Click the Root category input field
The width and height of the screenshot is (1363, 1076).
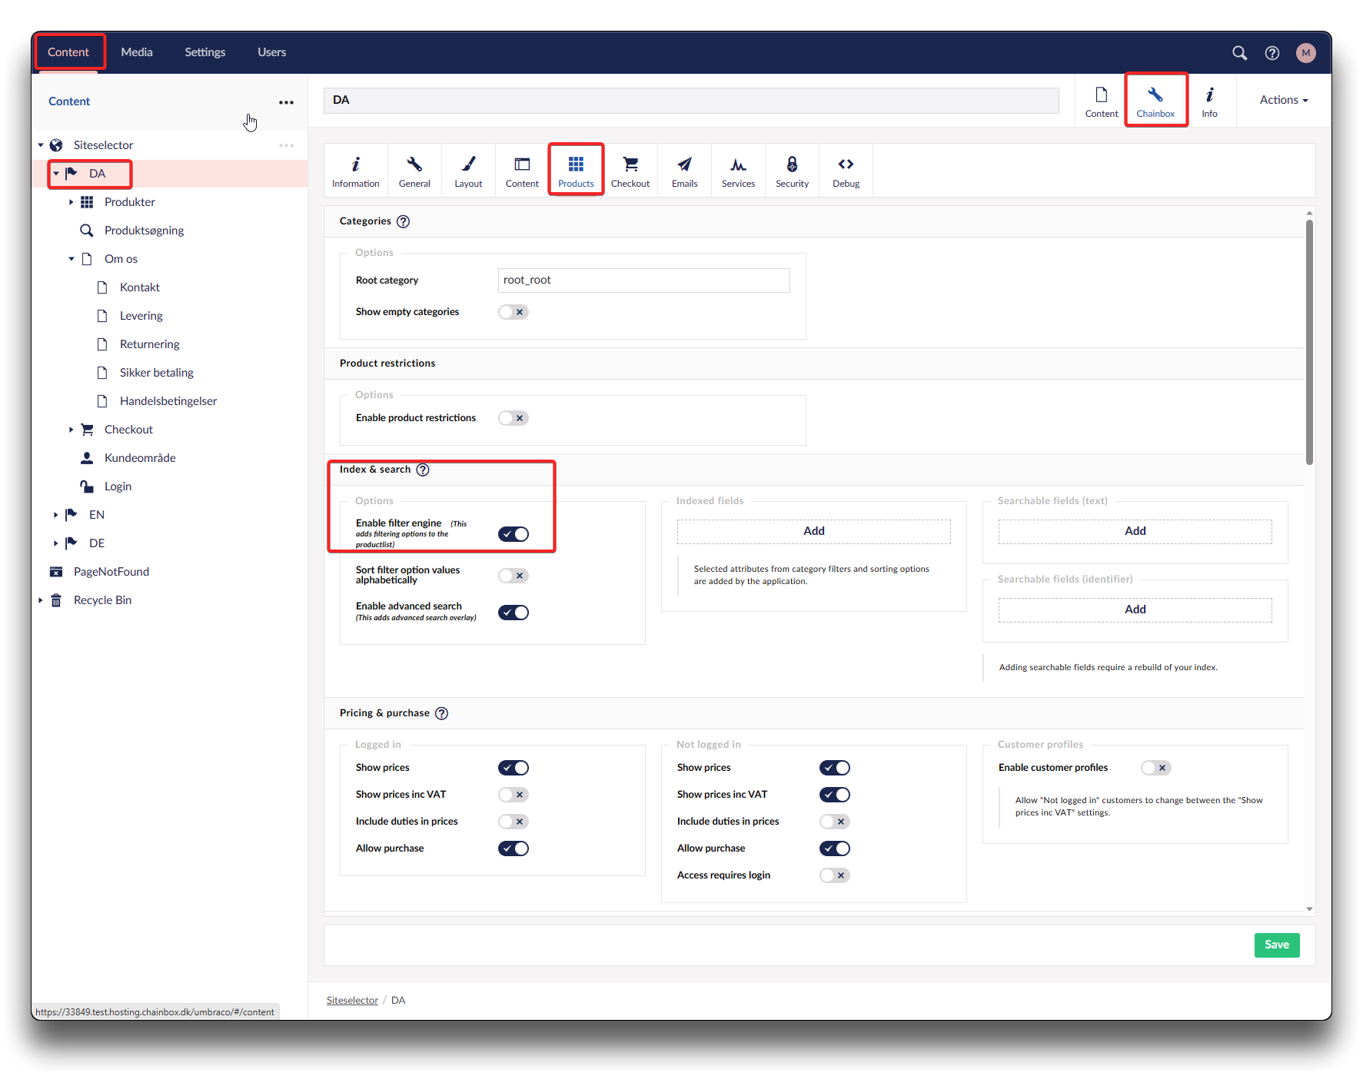point(643,281)
